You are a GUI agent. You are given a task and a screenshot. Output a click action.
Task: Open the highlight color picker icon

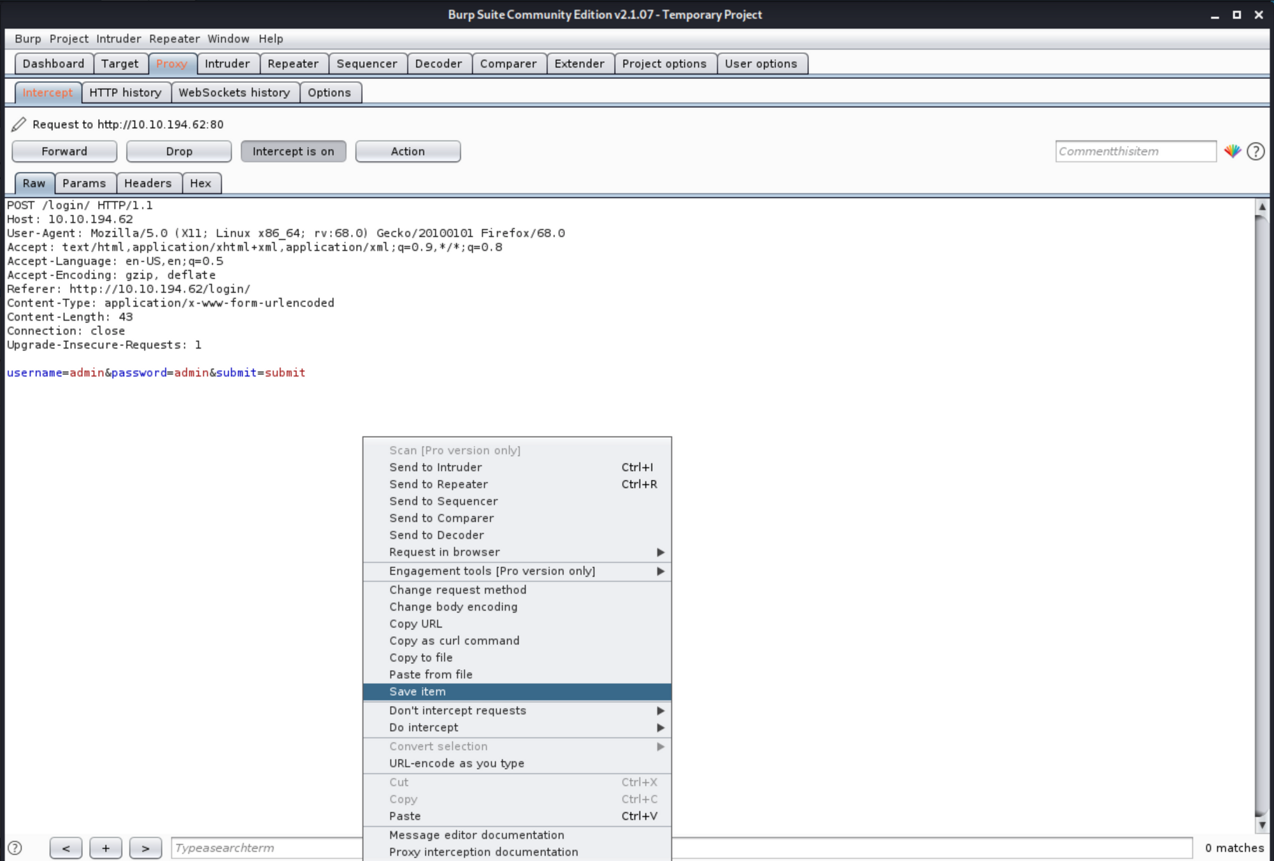point(1232,151)
